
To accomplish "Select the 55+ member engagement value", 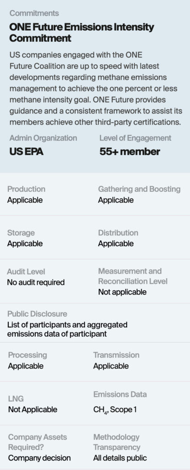I will (130, 151).
